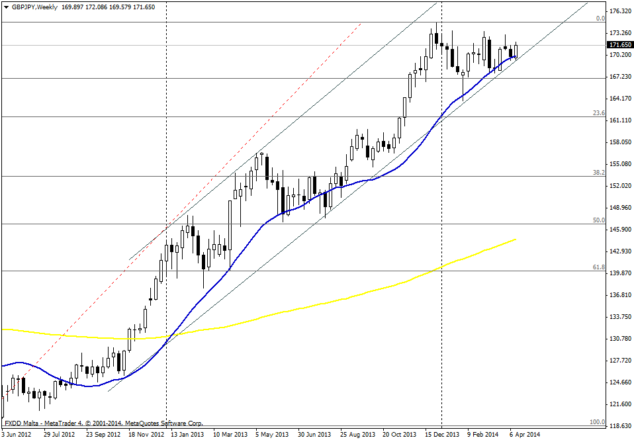634x440 pixels.
Task: Click the 6 Apr 2014 date label
Action: (525, 435)
